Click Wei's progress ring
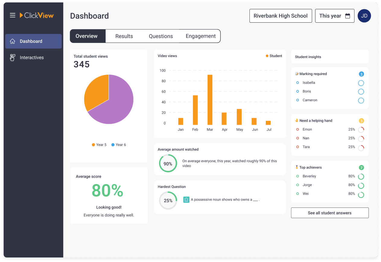The height and width of the screenshot is (262, 381). pos(361,195)
